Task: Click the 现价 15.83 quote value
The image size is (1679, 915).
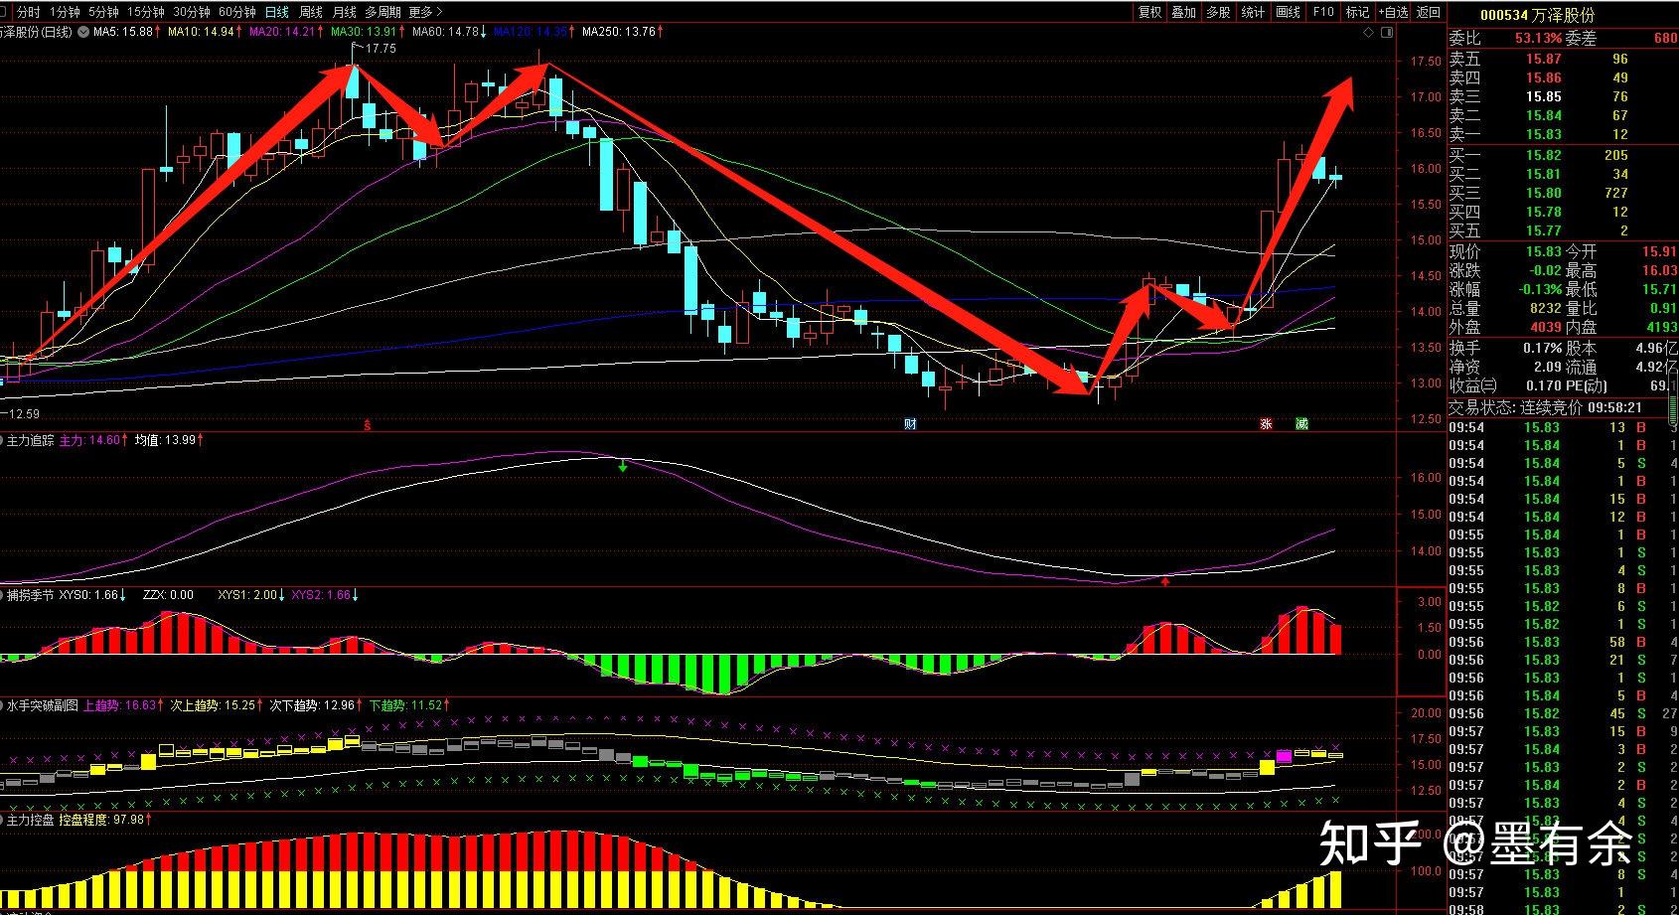Action: (x=1544, y=251)
